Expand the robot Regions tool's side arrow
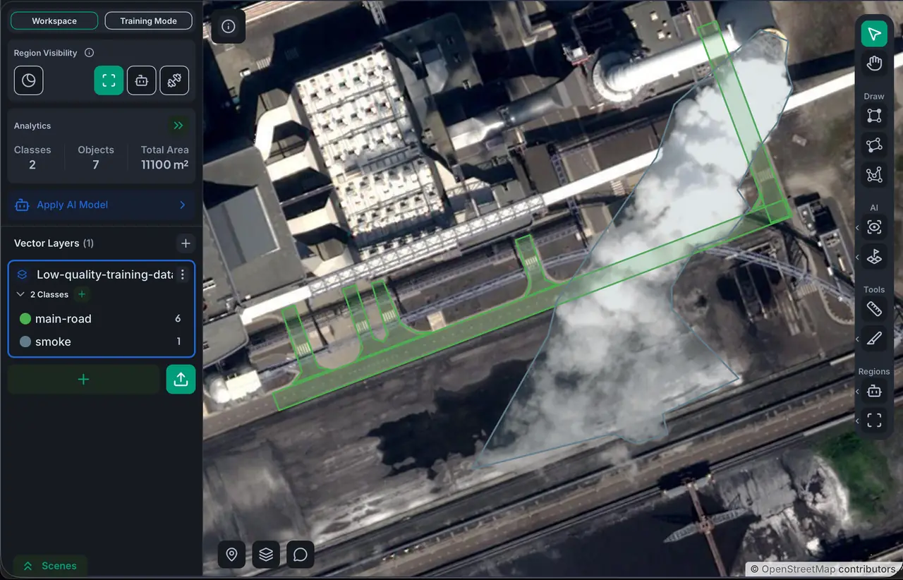The height and width of the screenshot is (580, 903). [858, 392]
